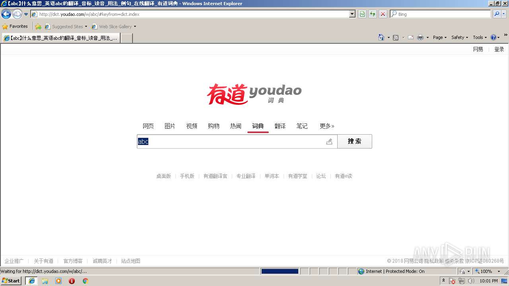Click the Home page icon

(x=381, y=37)
